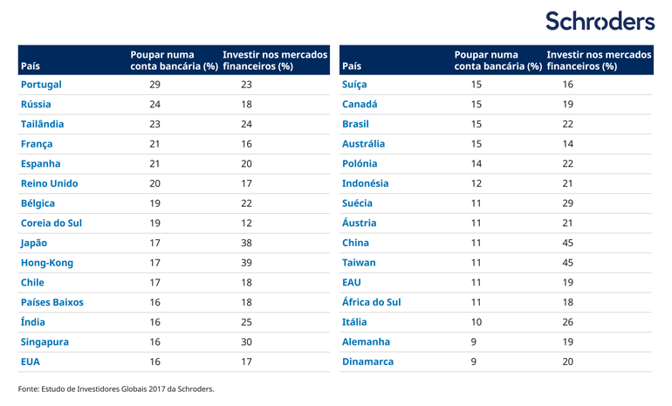Click the Brasil row label

pos(355,124)
